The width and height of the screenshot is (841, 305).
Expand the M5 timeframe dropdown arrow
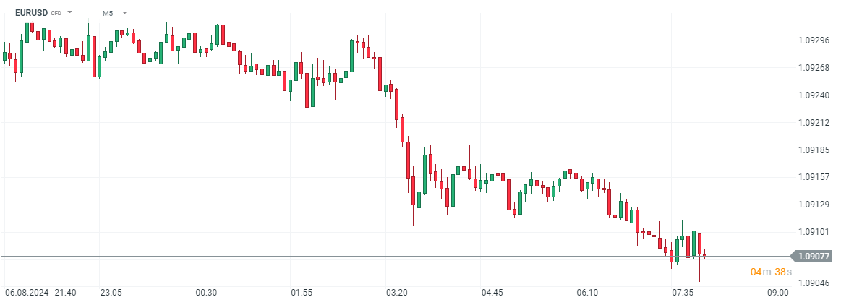point(125,13)
